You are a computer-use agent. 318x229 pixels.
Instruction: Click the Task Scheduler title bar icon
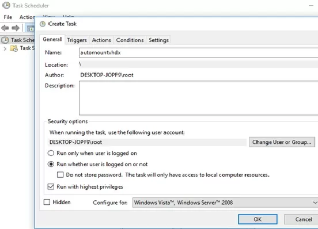pyautogui.click(x=6, y=5)
